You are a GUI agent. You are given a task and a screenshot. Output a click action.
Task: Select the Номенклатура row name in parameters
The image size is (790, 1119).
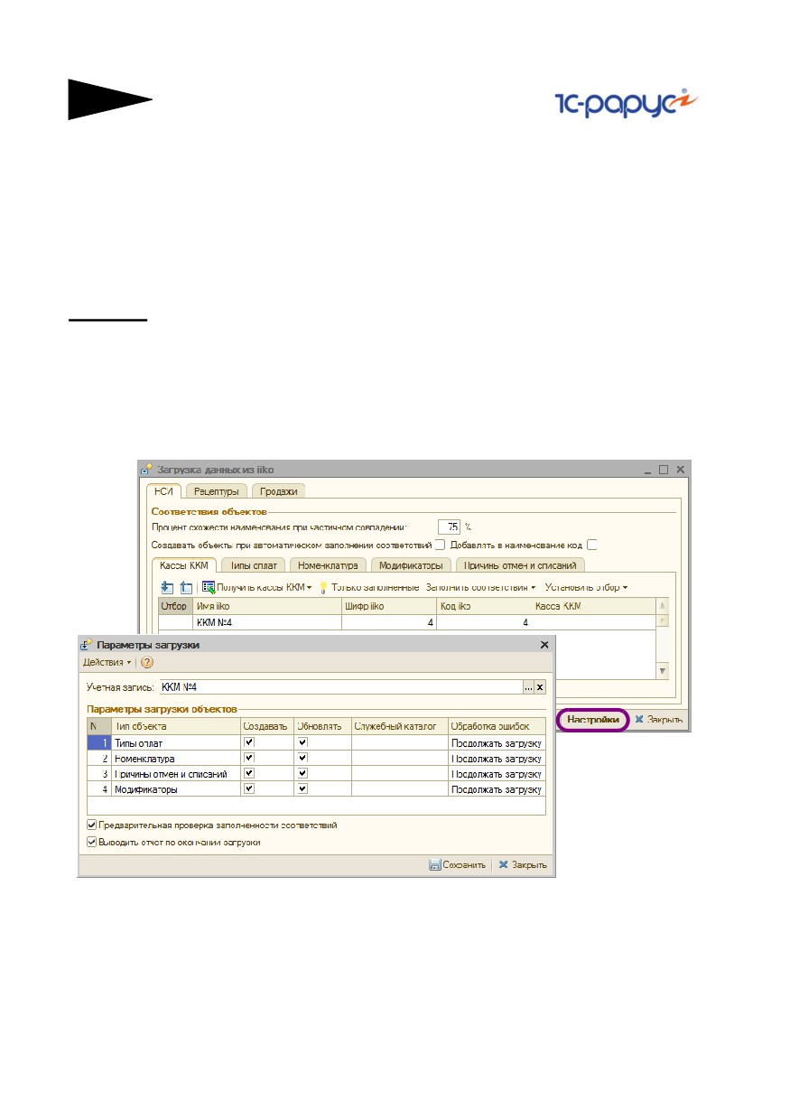[176, 758]
